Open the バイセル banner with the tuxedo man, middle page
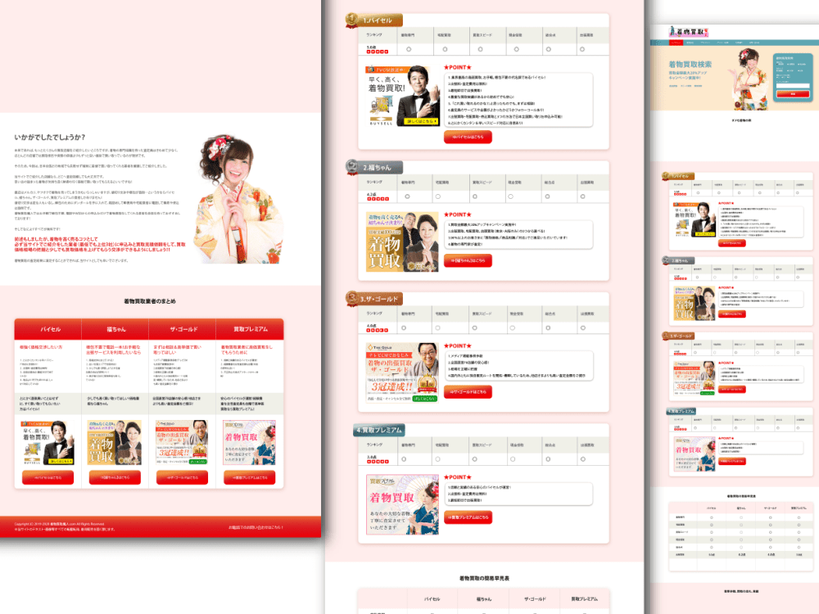This screenshot has height=614, width=819. (402, 96)
